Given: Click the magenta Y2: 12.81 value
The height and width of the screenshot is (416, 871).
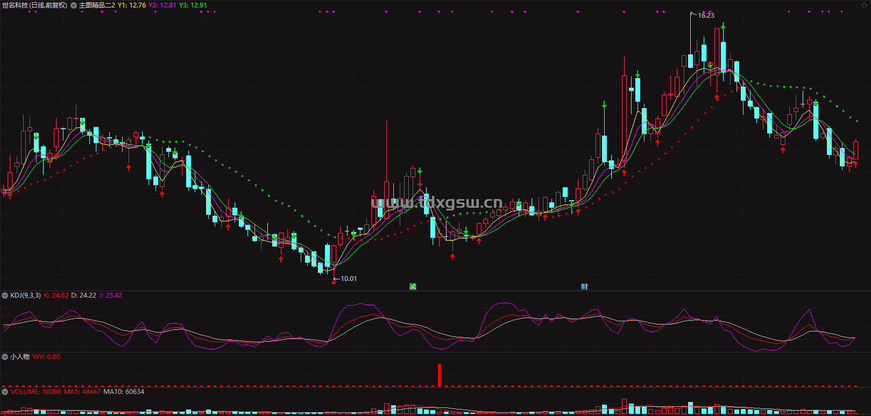Looking at the screenshot, I should click(x=162, y=5).
